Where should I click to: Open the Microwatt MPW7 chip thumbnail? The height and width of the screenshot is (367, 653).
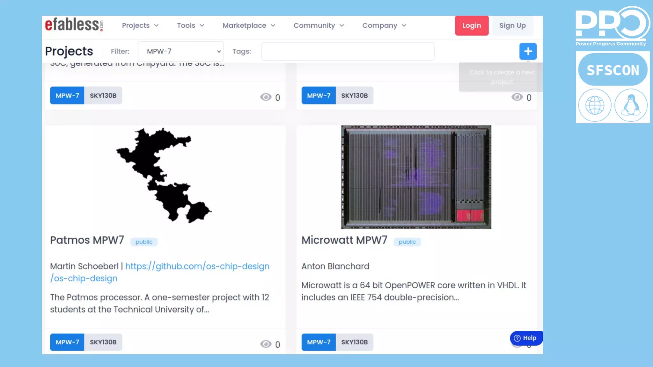[x=416, y=177]
